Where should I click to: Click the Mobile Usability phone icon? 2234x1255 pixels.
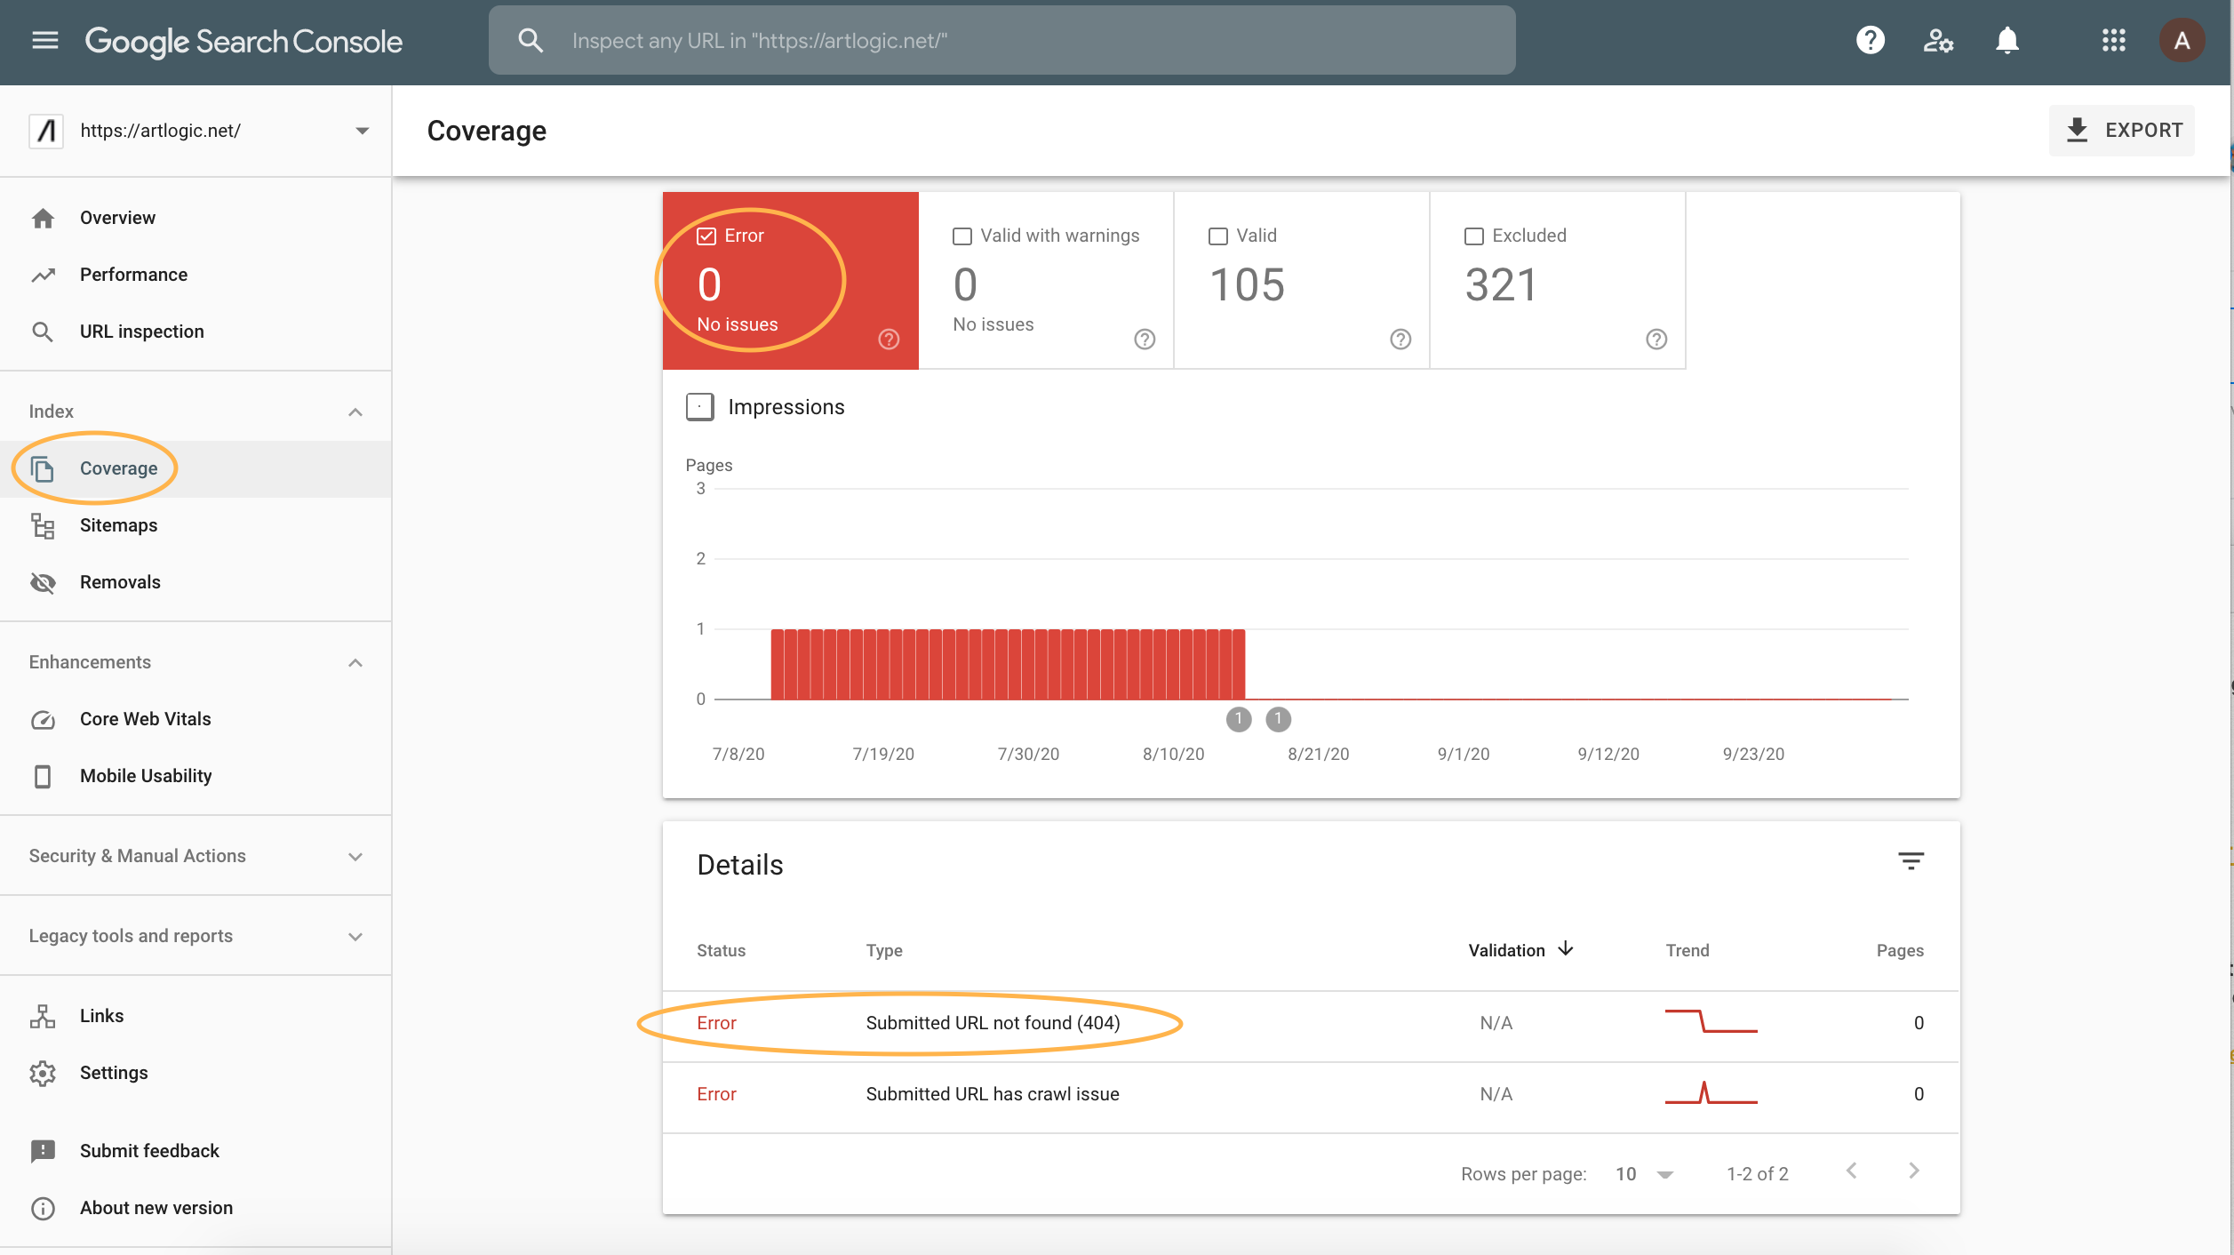click(x=43, y=777)
